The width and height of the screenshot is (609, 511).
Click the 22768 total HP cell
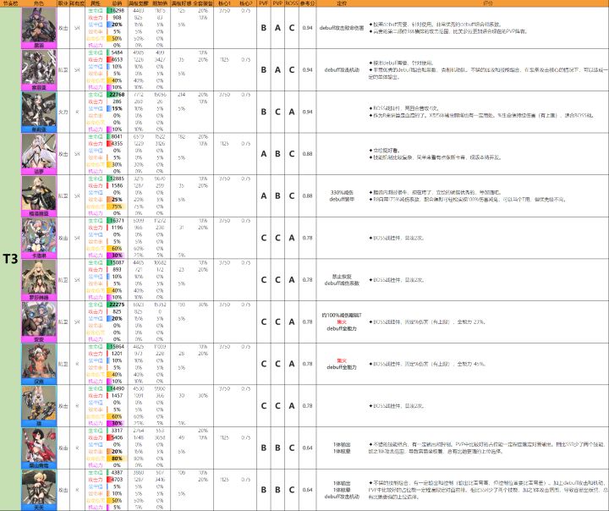click(117, 95)
